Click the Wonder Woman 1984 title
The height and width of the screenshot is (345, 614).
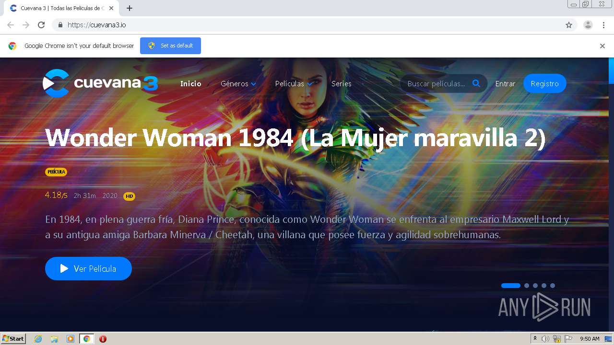pos(295,138)
